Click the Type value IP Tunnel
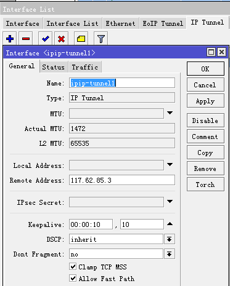This screenshot has height=286, width=230. pos(122,98)
